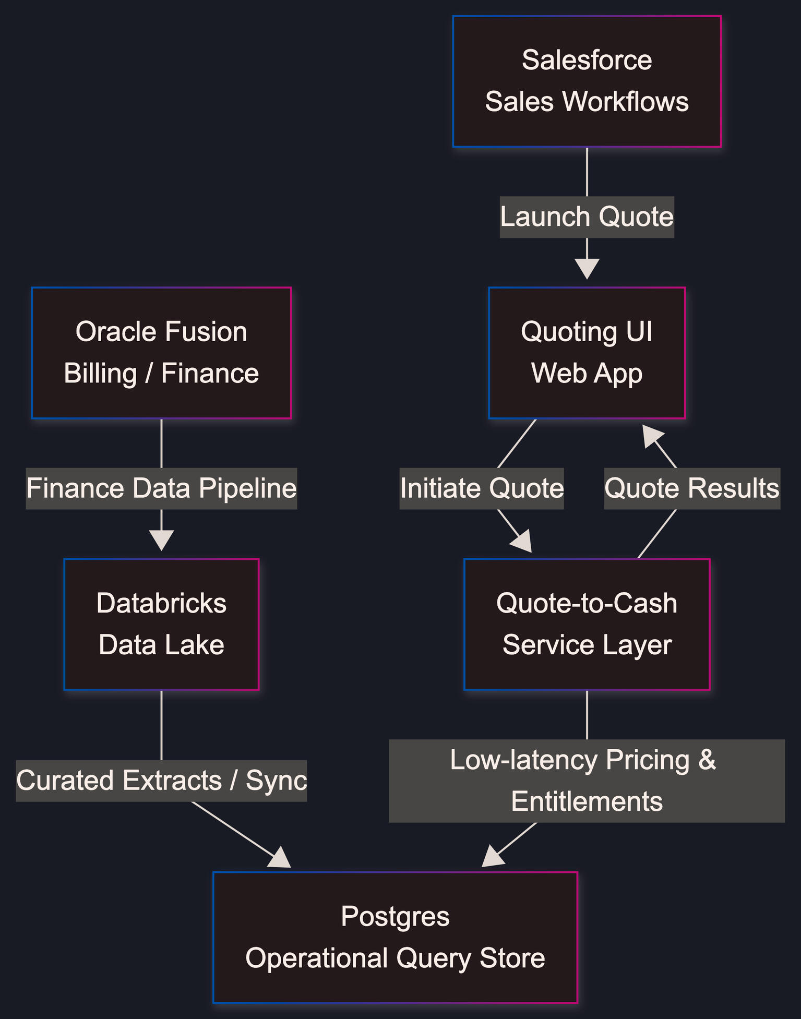Viewport: 801px width, 1019px height.
Task: Select the Finance Data Pipeline edge label
Action: tap(161, 488)
